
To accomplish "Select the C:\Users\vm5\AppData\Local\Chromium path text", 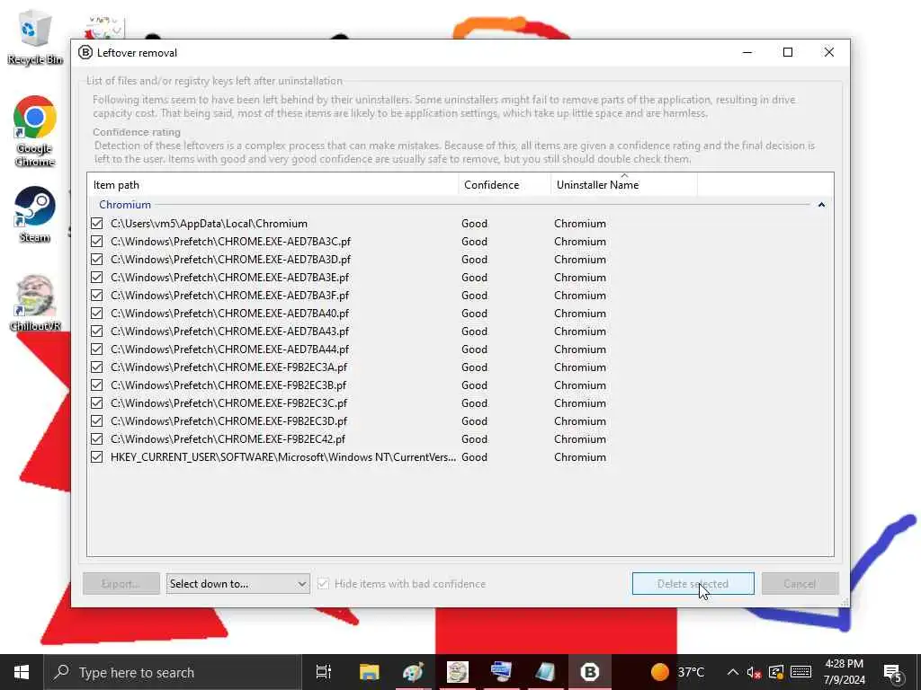I will pyautogui.click(x=209, y=224).
